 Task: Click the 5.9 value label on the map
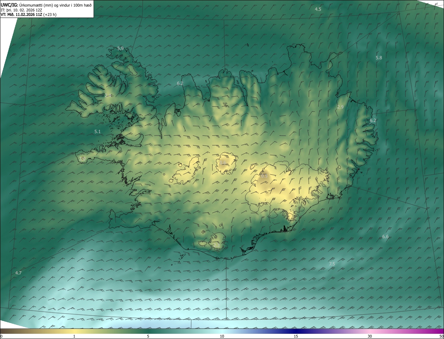tap(120, 49)
